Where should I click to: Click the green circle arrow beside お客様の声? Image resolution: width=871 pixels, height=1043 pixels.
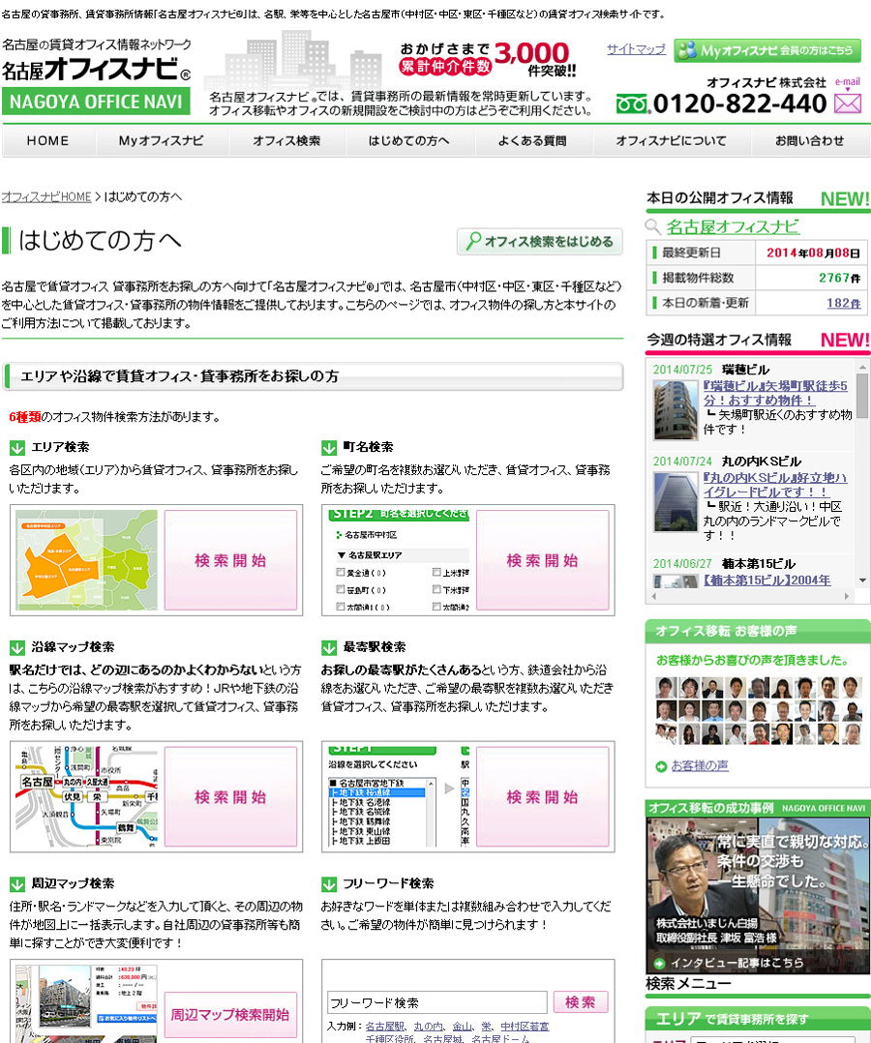(661, 766)
